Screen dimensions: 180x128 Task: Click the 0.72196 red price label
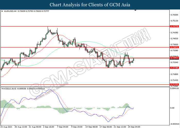click(174, 68)
